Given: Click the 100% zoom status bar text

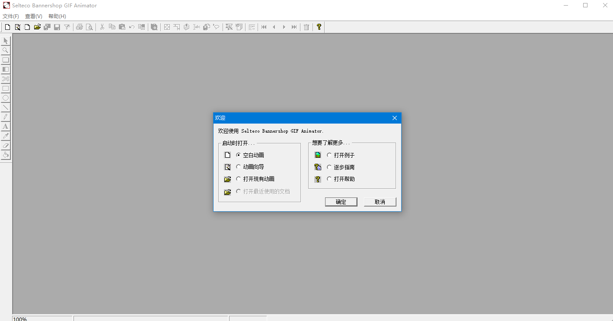Looking at the screenshot, I should (20, 319).
